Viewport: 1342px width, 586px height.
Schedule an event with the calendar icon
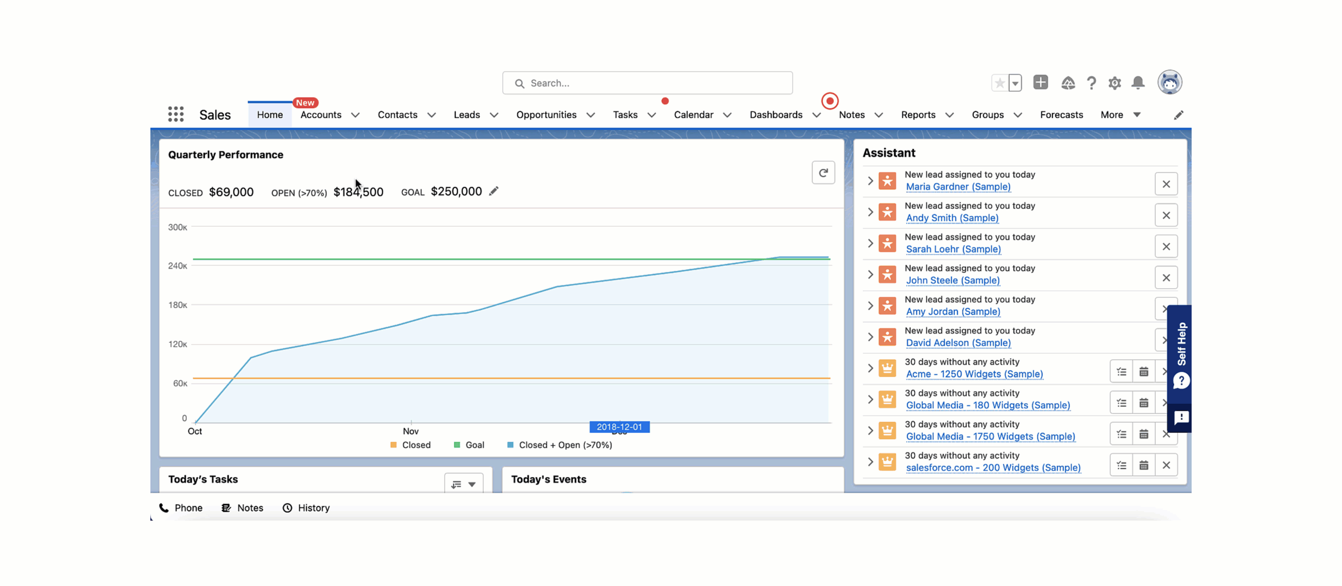(1144, 371)
